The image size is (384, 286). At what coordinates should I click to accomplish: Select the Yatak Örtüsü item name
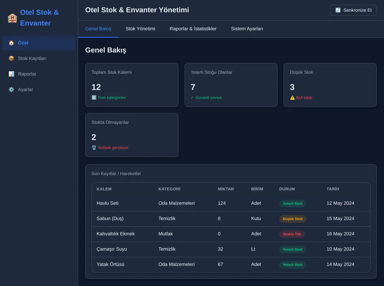click(110, 265)
